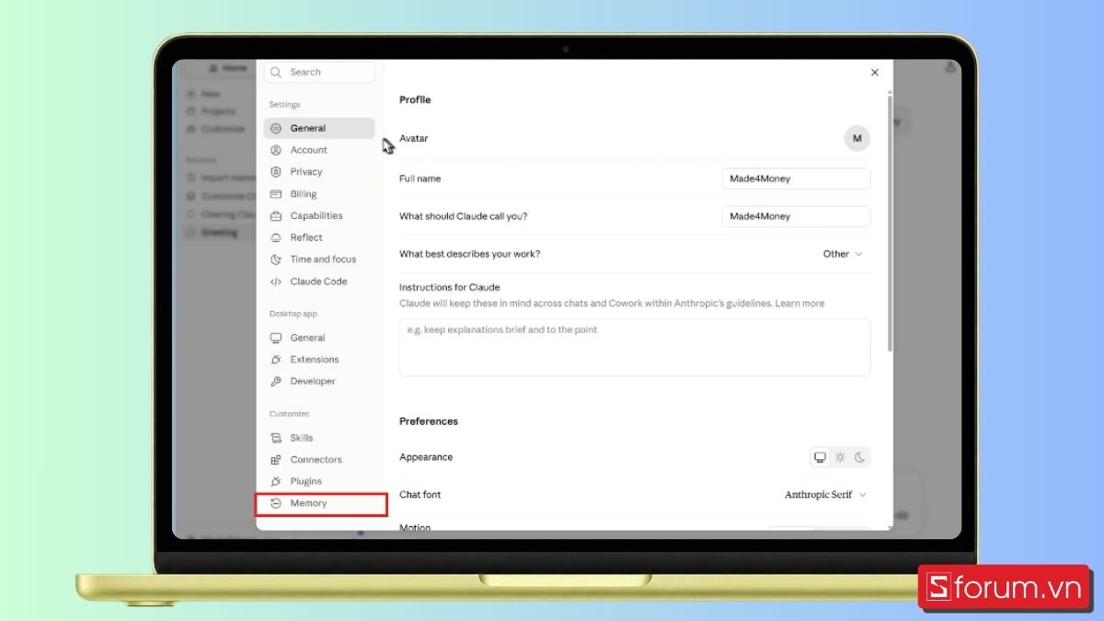
Task: Click the Appearance label
Action: click(426, 457)
